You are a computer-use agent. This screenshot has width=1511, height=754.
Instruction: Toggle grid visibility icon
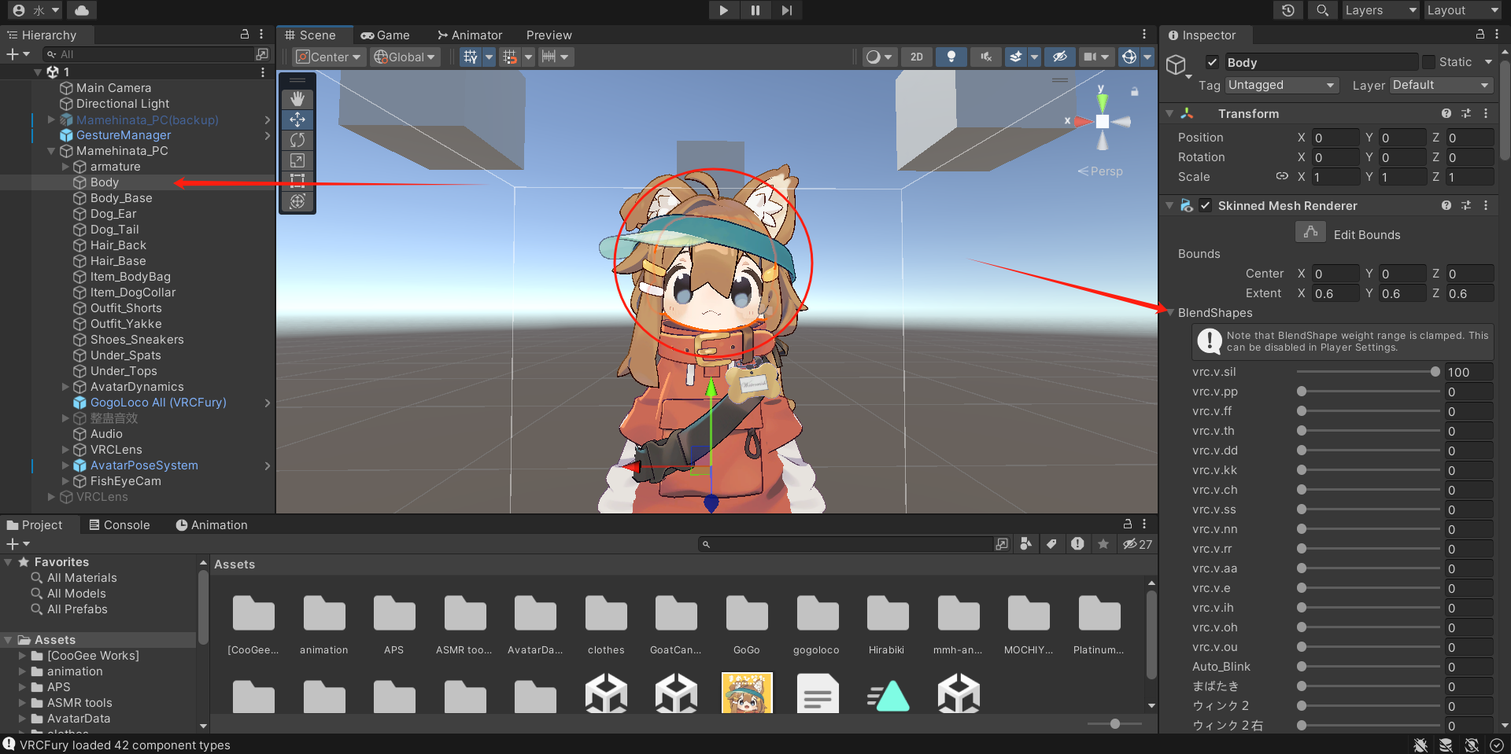(x=471, y=57)
